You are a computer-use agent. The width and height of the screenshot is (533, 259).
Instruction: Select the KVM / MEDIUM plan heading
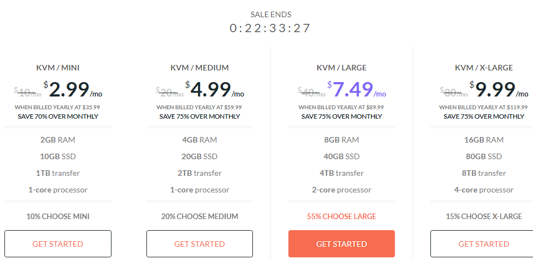pyautogui.click(x=200, y=68)
